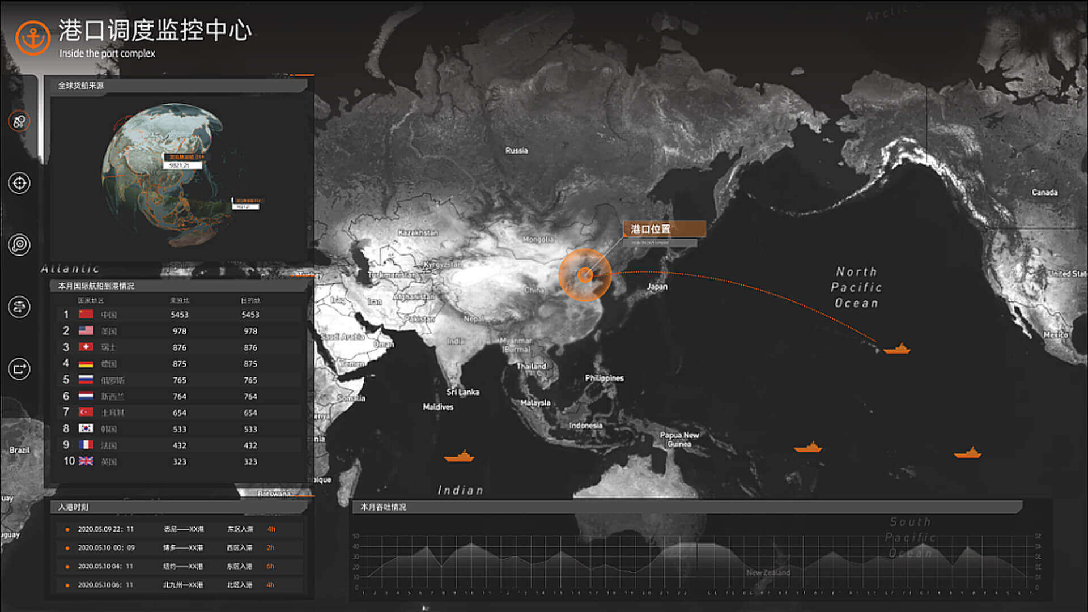Select the ship icon in Indian Ocean
Viewport: 1088px width, 612px height.
(x=459, y=456)
